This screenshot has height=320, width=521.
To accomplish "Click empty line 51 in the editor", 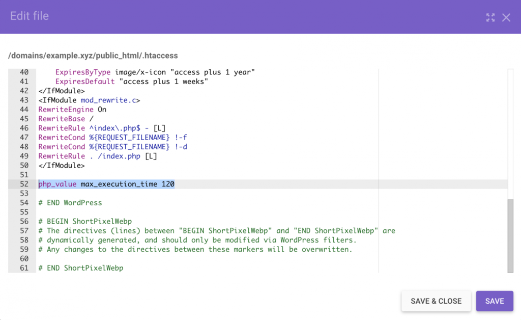I will [153, 175].
